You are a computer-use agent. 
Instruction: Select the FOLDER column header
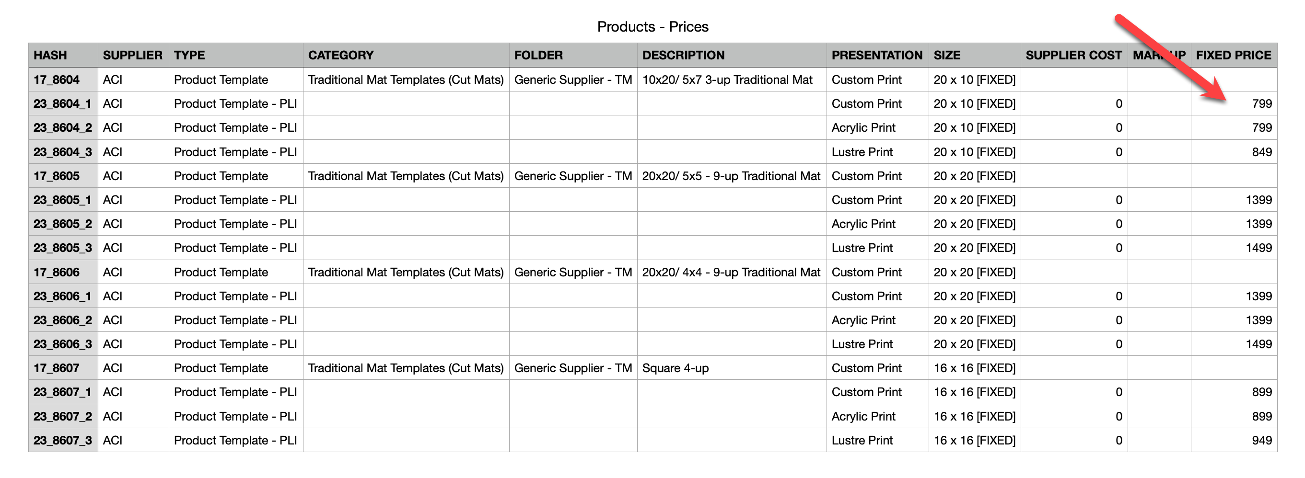(538, 55)
